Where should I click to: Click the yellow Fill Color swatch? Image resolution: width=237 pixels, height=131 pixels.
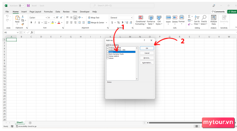point(52,23)
